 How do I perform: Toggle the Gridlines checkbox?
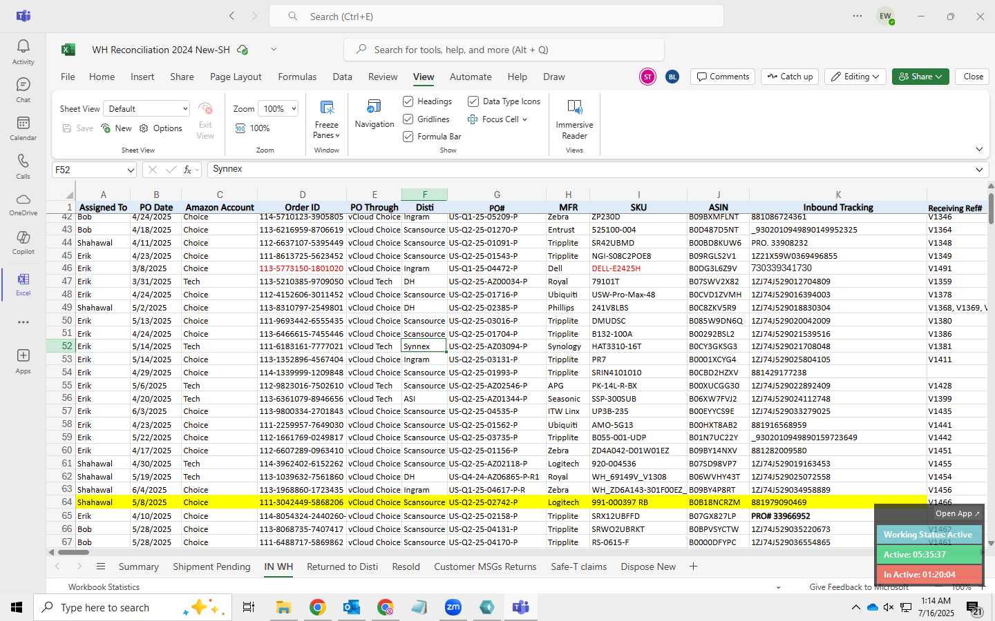pos(408,119)
